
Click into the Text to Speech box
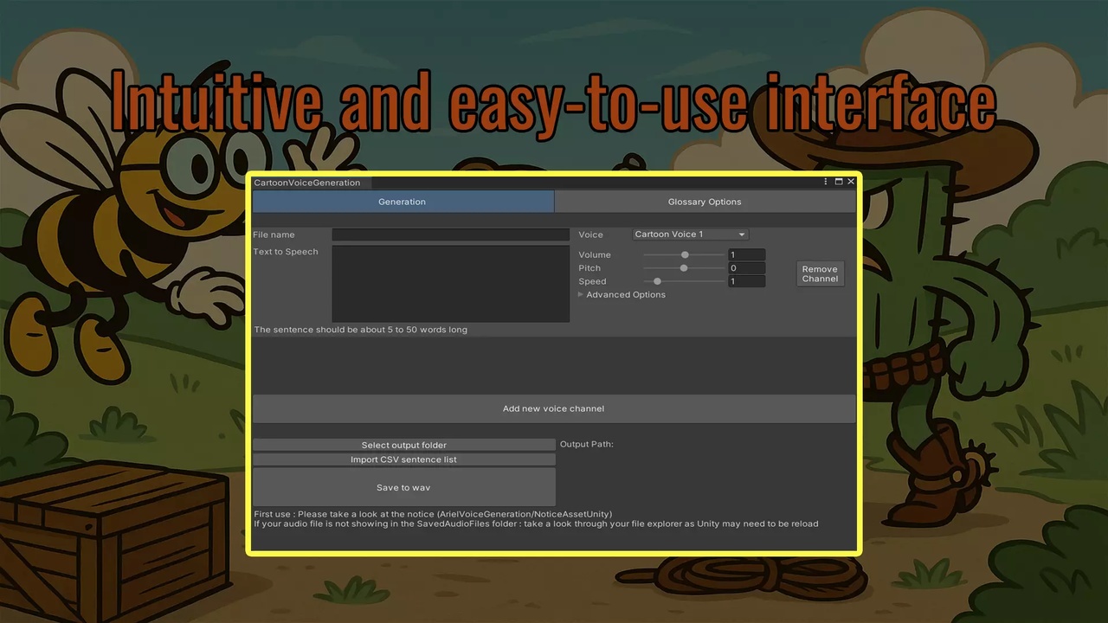pyautogui.click(x=451, y=284)
